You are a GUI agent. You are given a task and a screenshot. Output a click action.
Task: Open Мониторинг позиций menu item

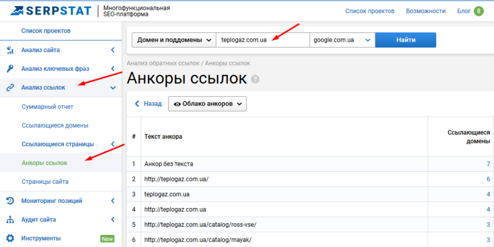(52, 201)
